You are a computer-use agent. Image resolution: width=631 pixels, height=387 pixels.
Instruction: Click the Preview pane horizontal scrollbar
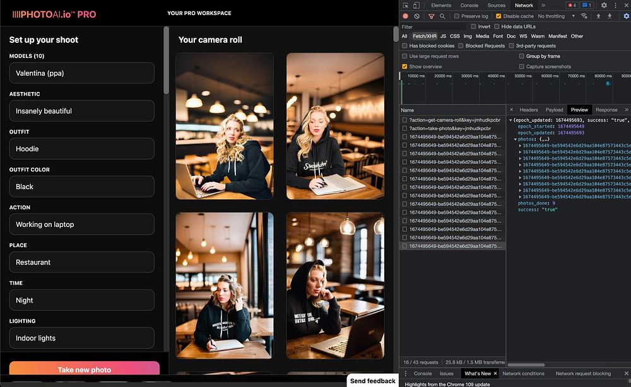coord(526,365)
